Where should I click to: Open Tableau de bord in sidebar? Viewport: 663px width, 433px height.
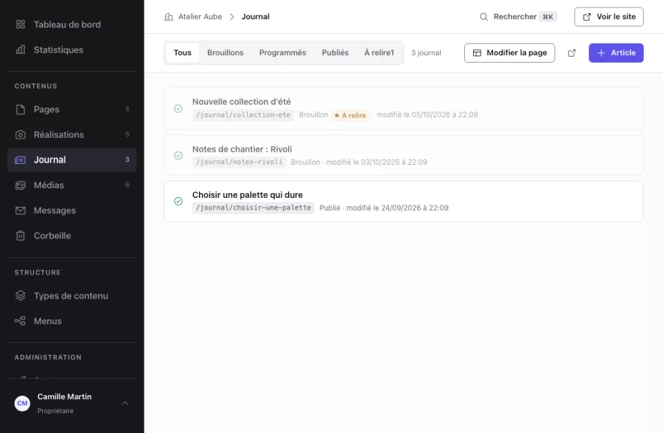[72, 25]
